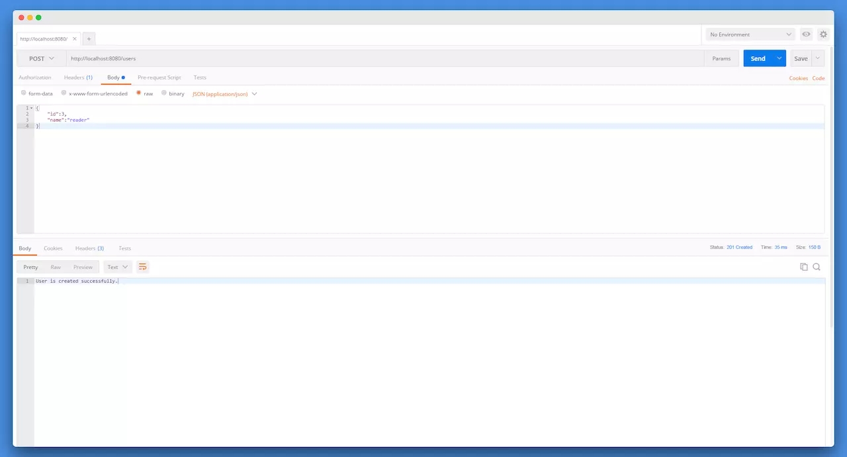Show the response Body tab
The width and height of the screenshot is (847, 457).
coord(25,248)
